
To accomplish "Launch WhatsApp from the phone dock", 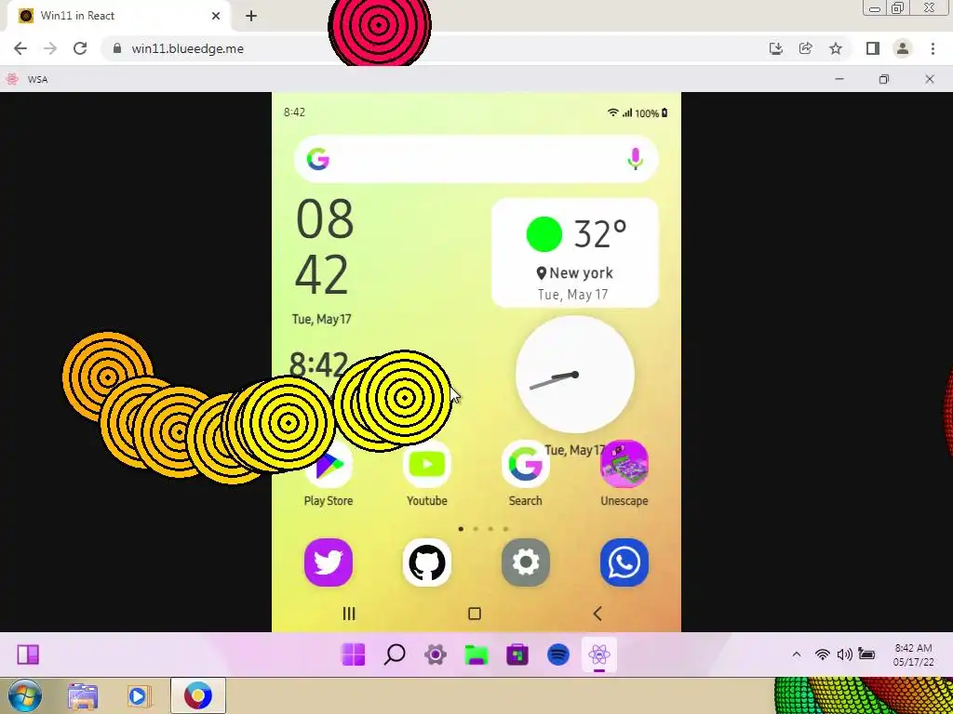I will click(x=624, y=562).
